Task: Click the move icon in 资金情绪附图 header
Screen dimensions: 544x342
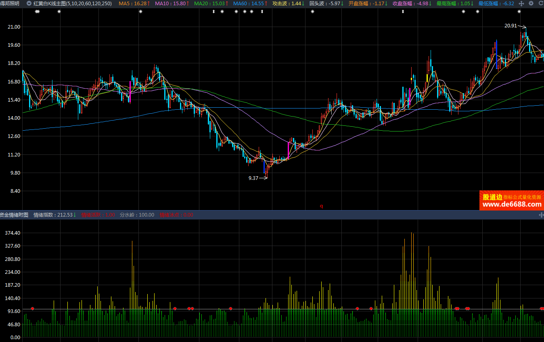Action: (541, 215)
